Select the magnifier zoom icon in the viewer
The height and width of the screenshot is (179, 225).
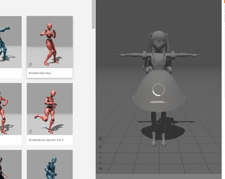click(101, 158)
